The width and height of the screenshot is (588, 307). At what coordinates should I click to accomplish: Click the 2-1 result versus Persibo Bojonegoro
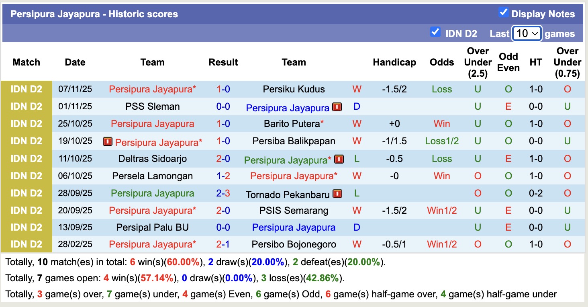223,244
